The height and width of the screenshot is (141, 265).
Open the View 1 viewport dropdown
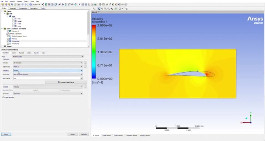[x=99, y=12]
